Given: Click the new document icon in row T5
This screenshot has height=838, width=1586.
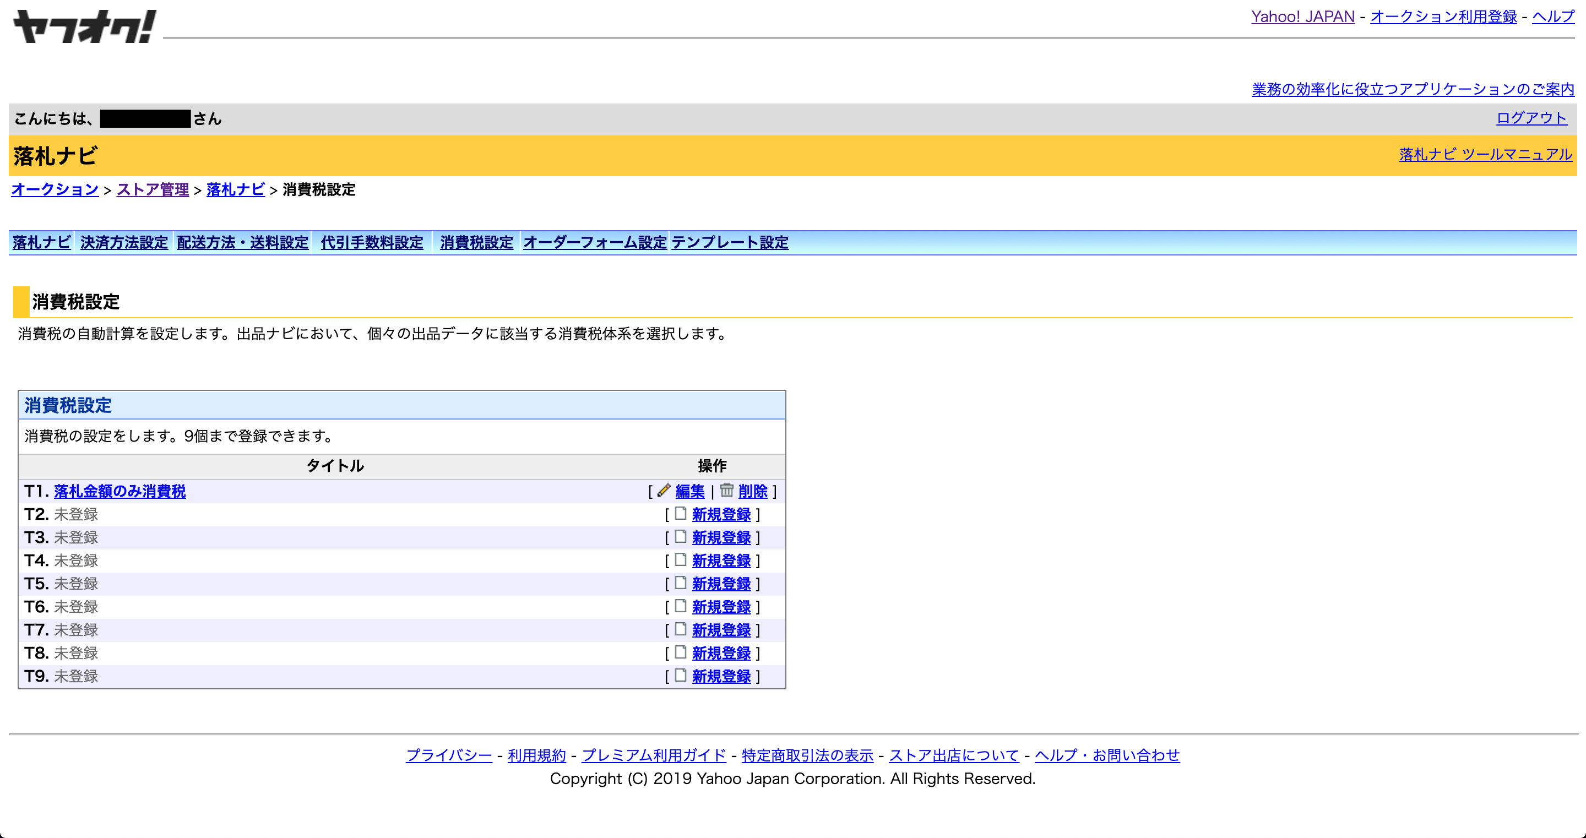Looking at the screenshot, I should [x=680, y=583].
